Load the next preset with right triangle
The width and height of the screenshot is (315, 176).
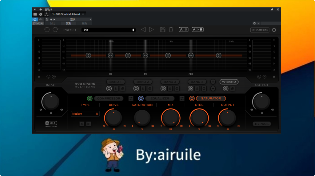pos(151,30)
